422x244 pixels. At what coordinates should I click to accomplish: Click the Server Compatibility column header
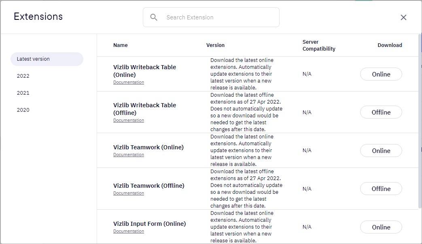(319, 45)
